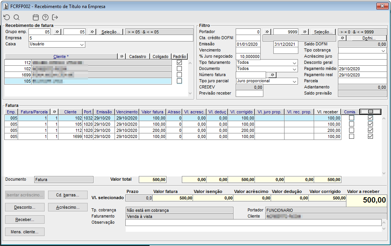This screenshot has height=246, width=391.
Task: Click the Cadastro column header
Action: pos(137,57)
